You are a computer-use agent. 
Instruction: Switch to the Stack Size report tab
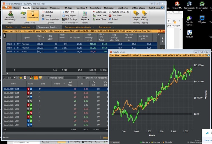pos(26,27)
